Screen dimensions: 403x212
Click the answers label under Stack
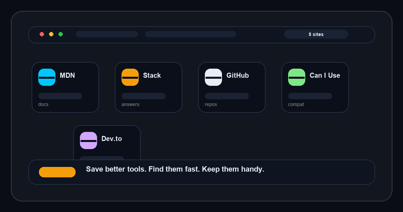[x=130, y=104]
